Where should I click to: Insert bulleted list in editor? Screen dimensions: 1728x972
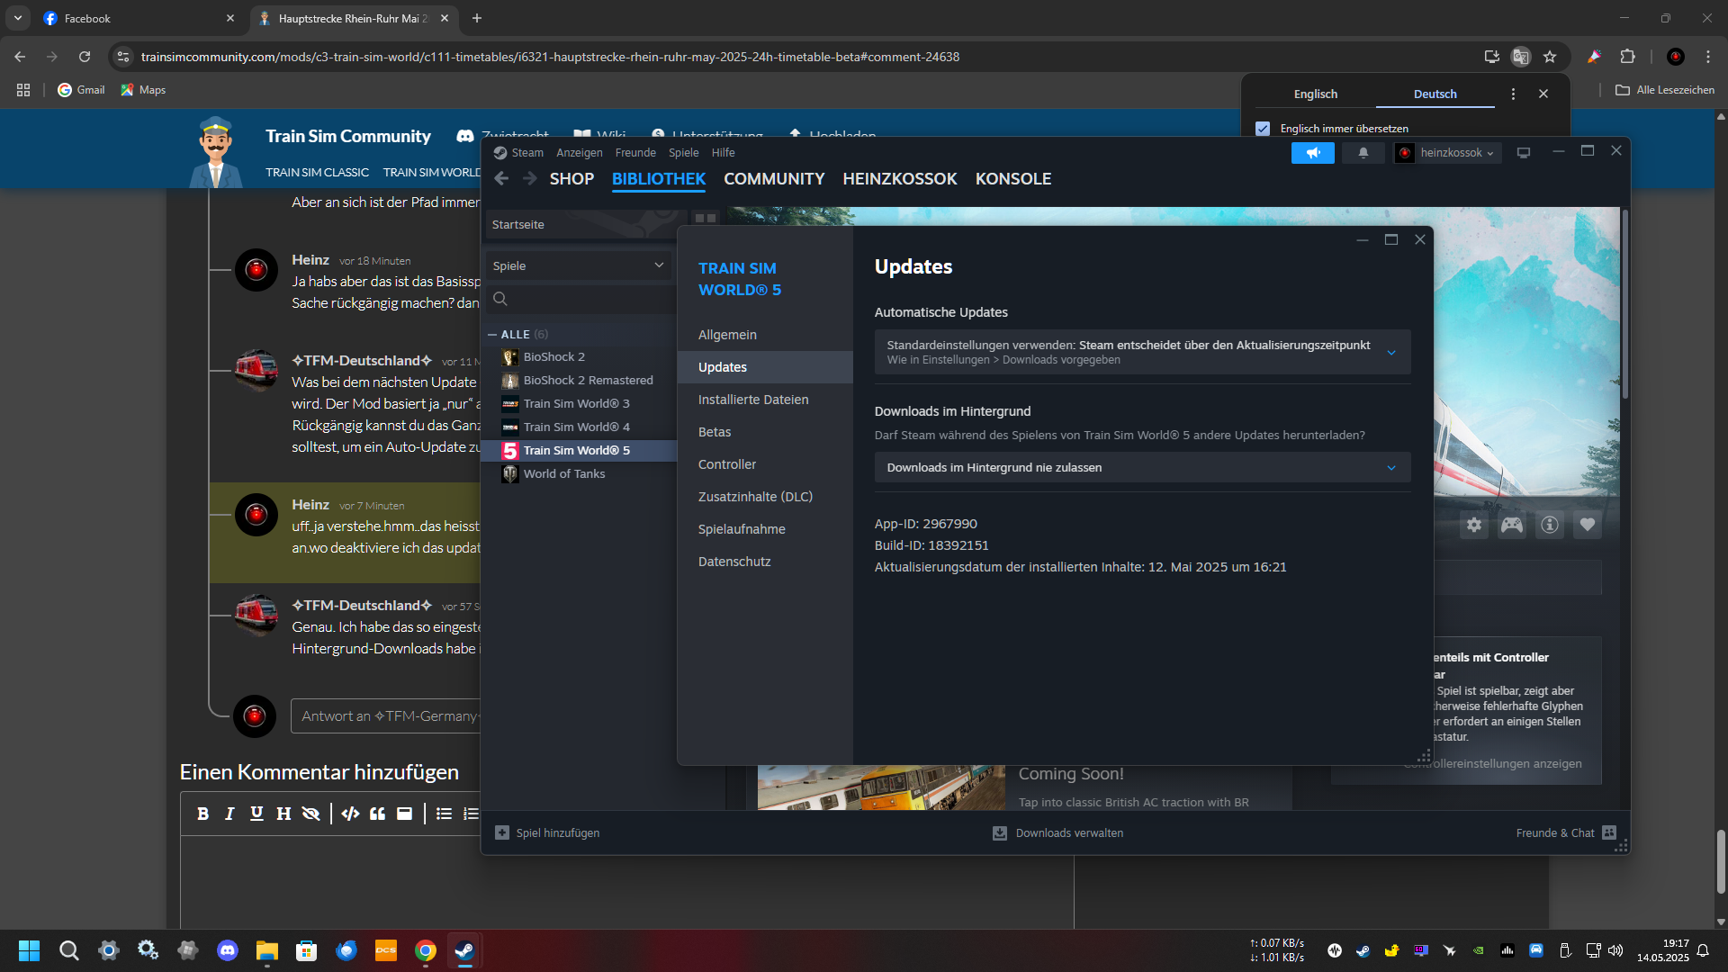coord(444,814)
